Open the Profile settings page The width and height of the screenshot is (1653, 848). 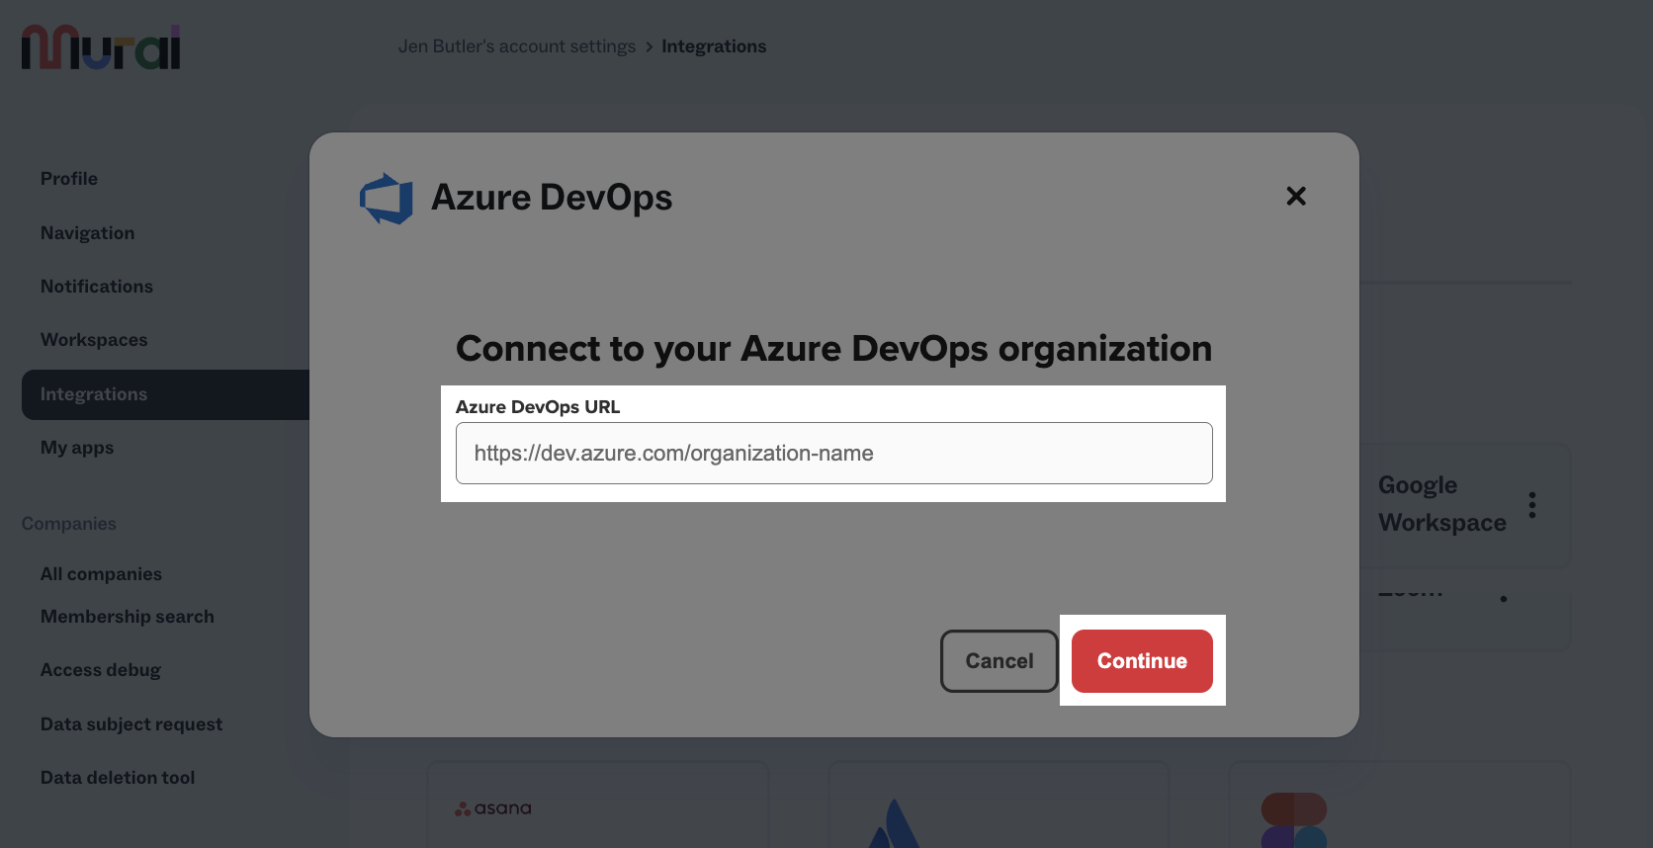(69, 179)
